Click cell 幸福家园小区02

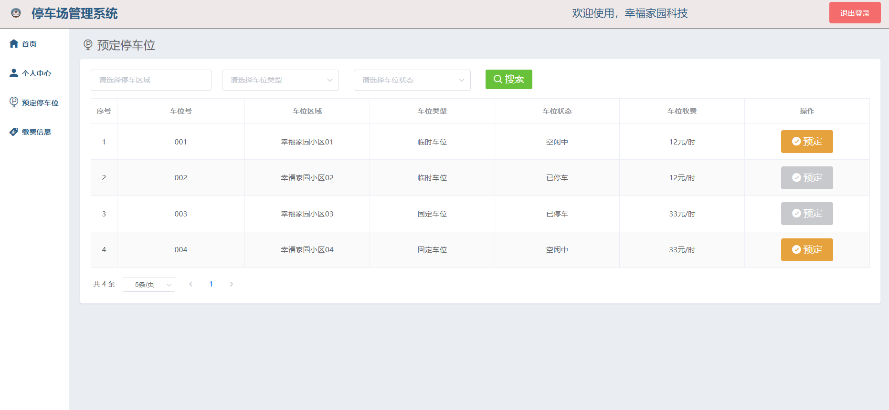[x=307, y=178]
